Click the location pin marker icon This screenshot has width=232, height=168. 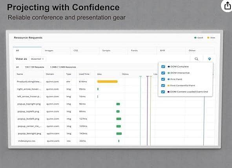(209, 59)
